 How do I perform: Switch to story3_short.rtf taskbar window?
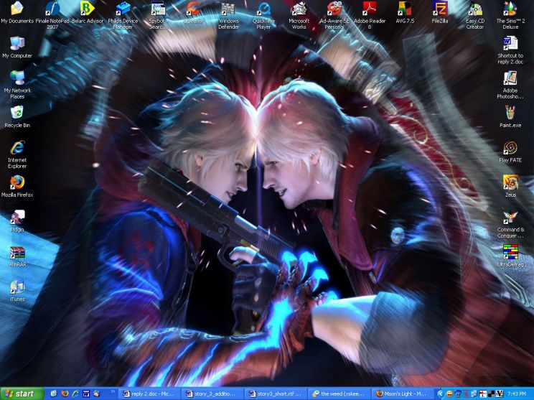click(x=276, y=394)
